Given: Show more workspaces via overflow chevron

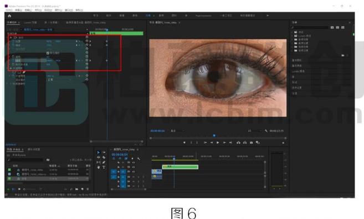Looking at the screenshot, I should (x=268, y=15).
